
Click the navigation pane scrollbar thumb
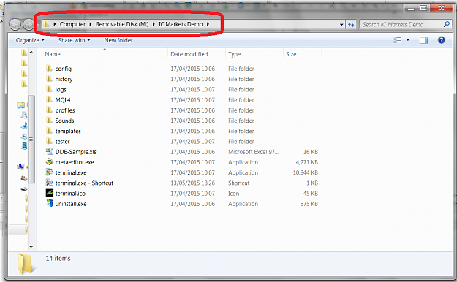31,139
